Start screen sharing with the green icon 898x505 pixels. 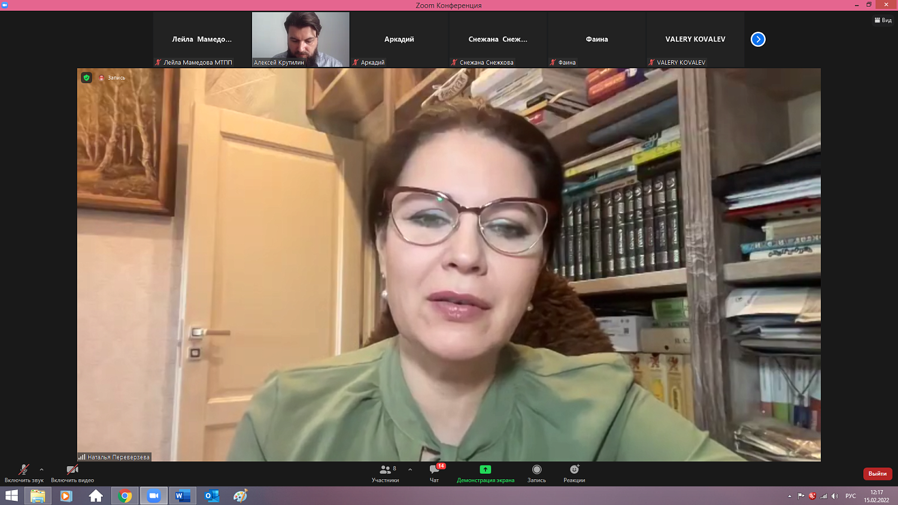pyautogui.click(x=485, y=470)
